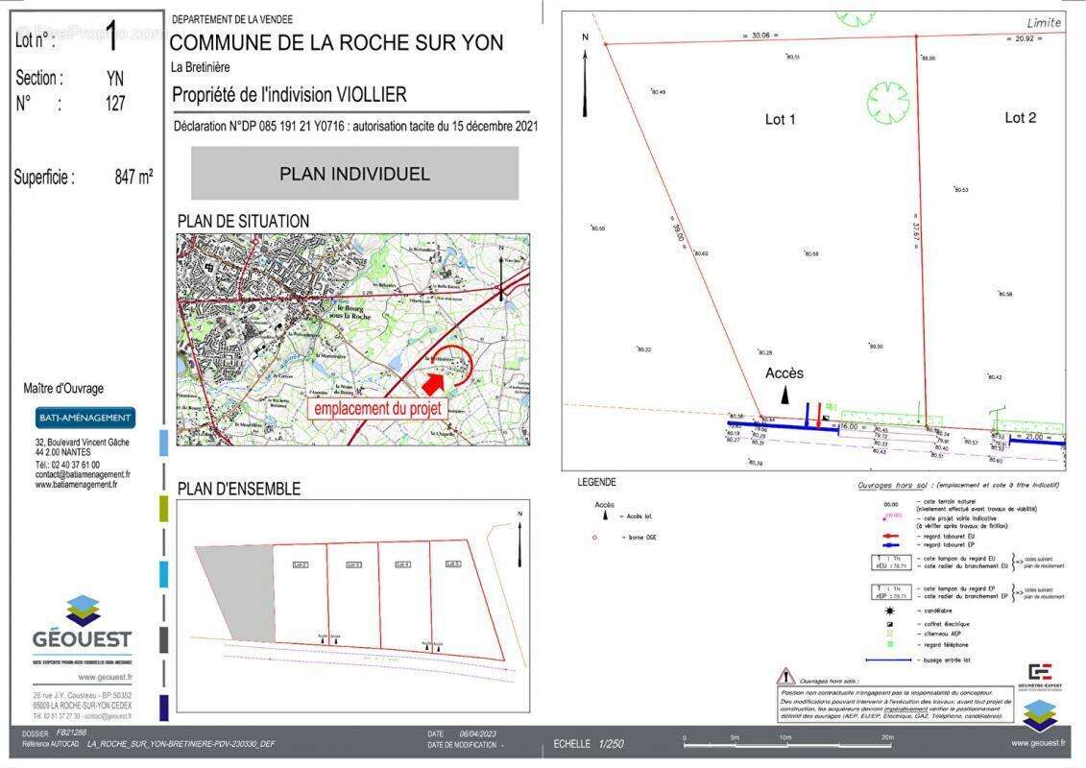Click the blue regard tabouret EP legend symbol
Screen dimensions: 1086x768
(x=890, y=545)
